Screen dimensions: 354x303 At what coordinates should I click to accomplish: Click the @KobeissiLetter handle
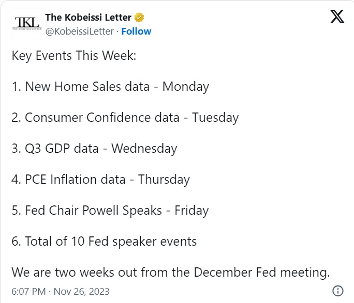coord(80,31)
